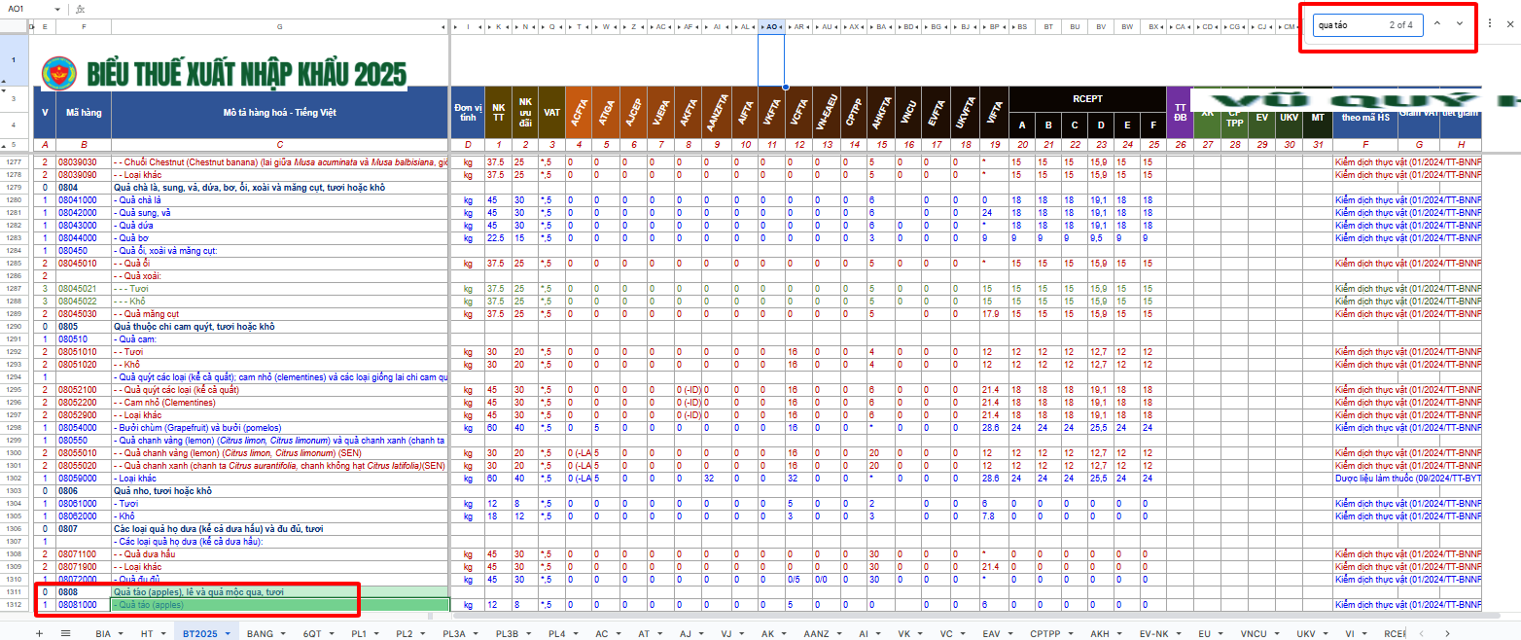Open the BT2025 sheet tab dropdown menu

(228, 633)
